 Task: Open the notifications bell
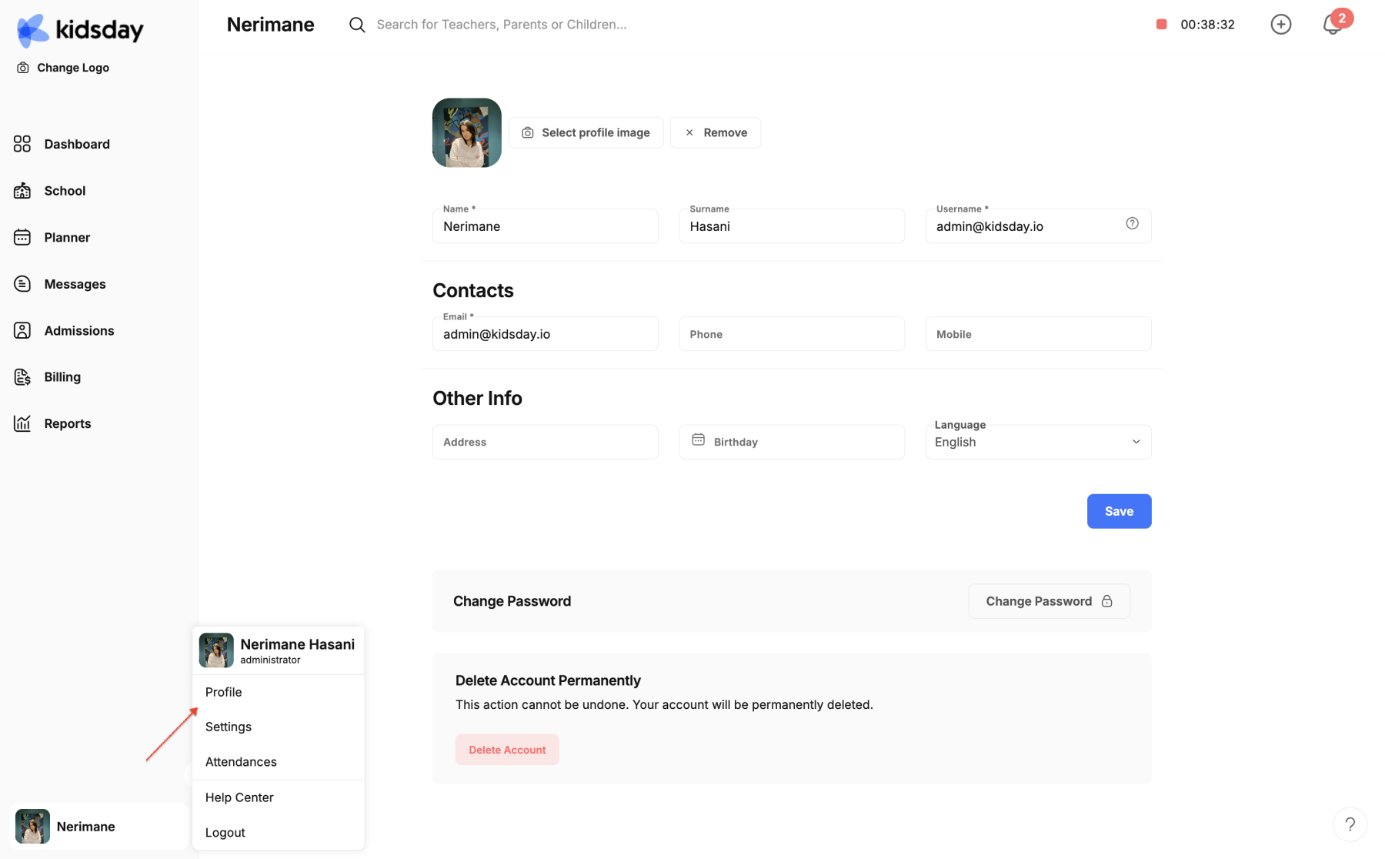tap(1333, 25)
